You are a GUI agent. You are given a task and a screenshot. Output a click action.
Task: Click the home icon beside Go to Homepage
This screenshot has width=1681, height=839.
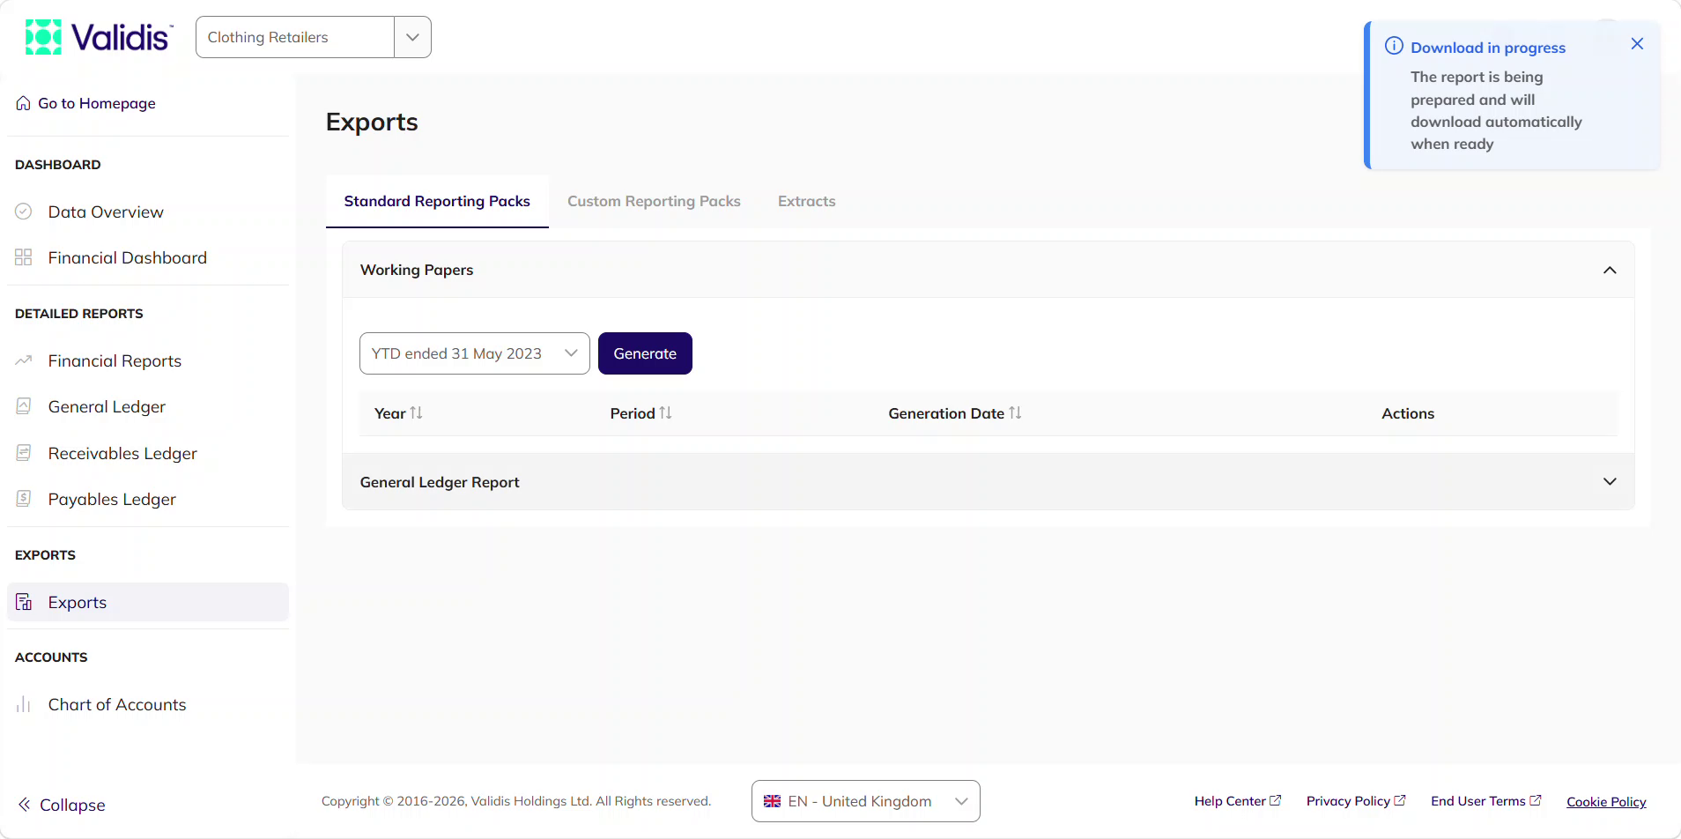[24, 103]
